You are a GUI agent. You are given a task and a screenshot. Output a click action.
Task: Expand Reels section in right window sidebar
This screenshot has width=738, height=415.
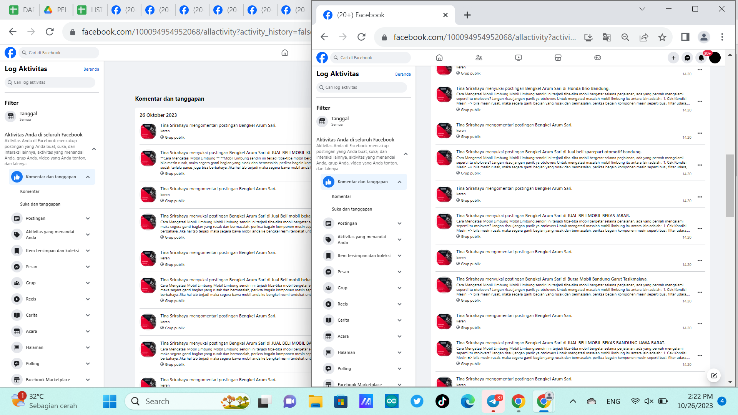[400, 304]
